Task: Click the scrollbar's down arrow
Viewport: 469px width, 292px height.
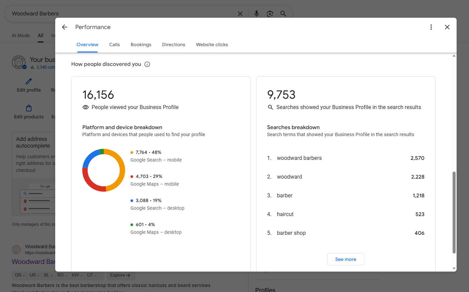Action: point(454,268)
